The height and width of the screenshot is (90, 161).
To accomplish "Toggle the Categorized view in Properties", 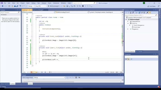I will coord(126,59).
